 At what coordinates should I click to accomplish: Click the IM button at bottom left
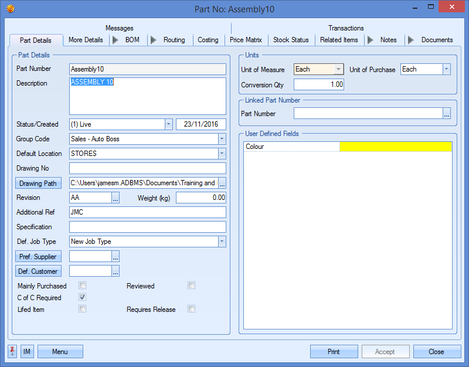(x=27, y=352)
